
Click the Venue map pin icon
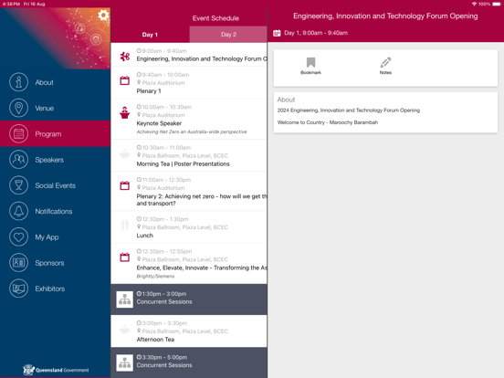click(x=18, y=108)
